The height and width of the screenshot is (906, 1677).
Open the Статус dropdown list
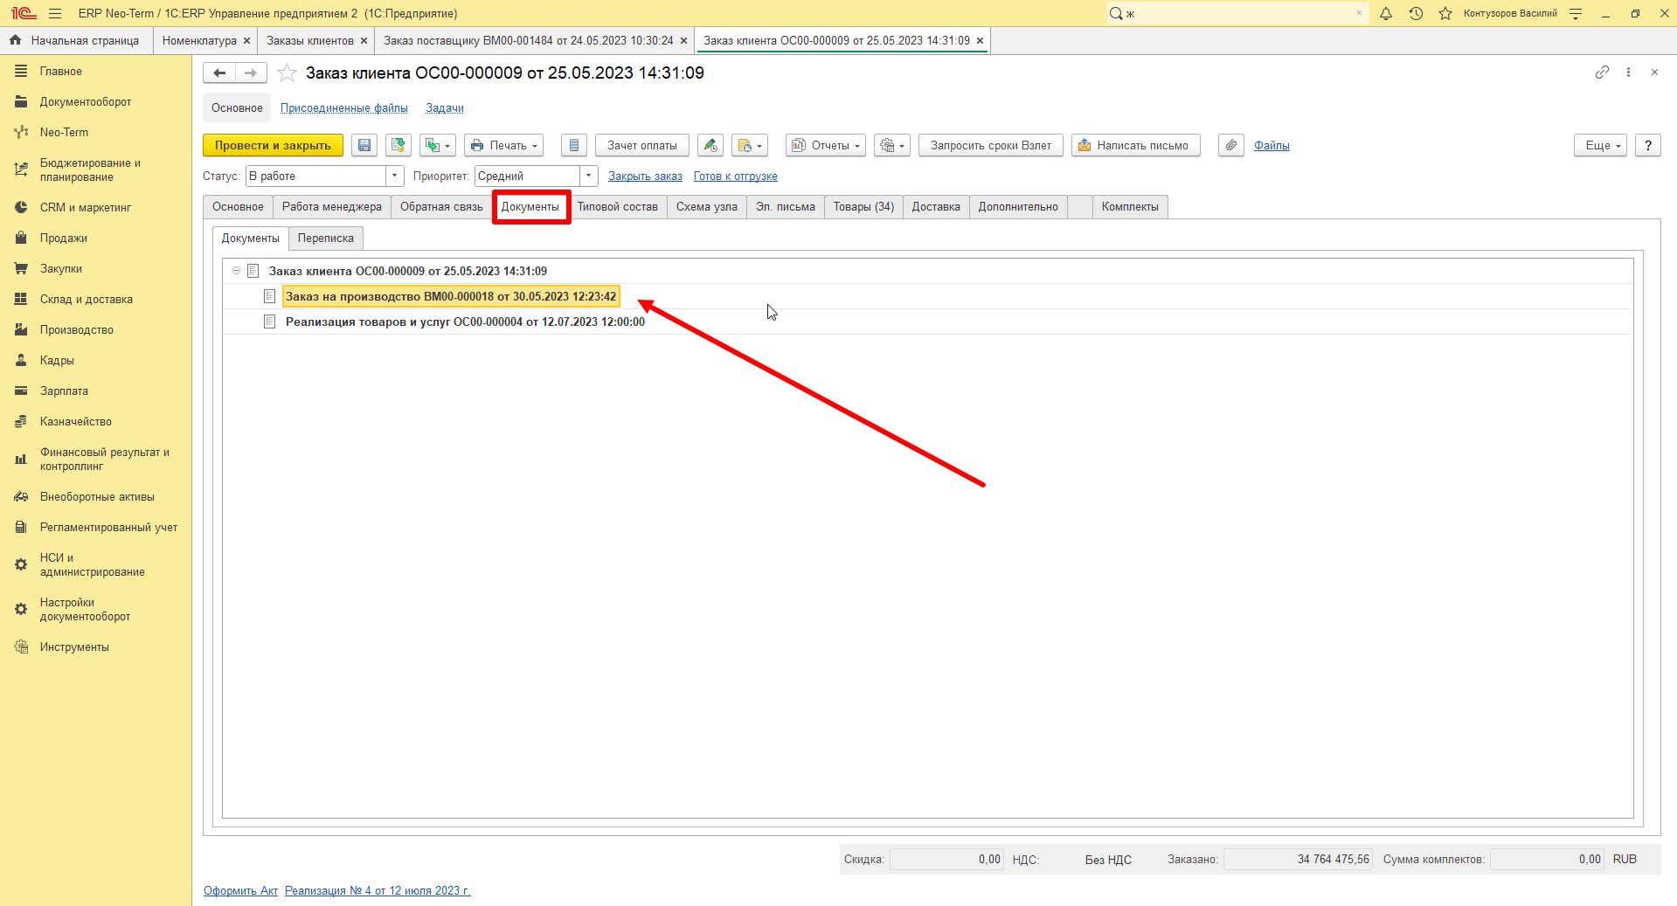pos(395,176)
